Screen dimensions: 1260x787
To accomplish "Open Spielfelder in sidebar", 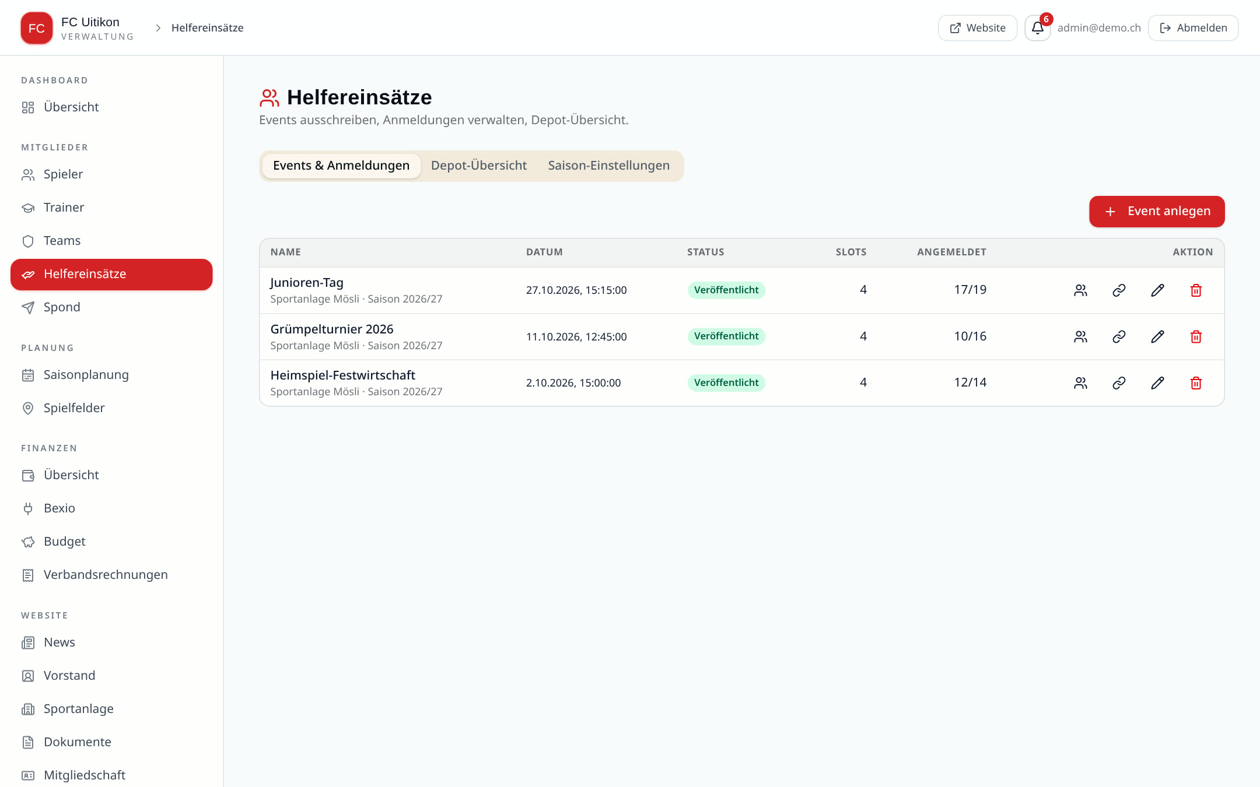I will pos(111,408).
